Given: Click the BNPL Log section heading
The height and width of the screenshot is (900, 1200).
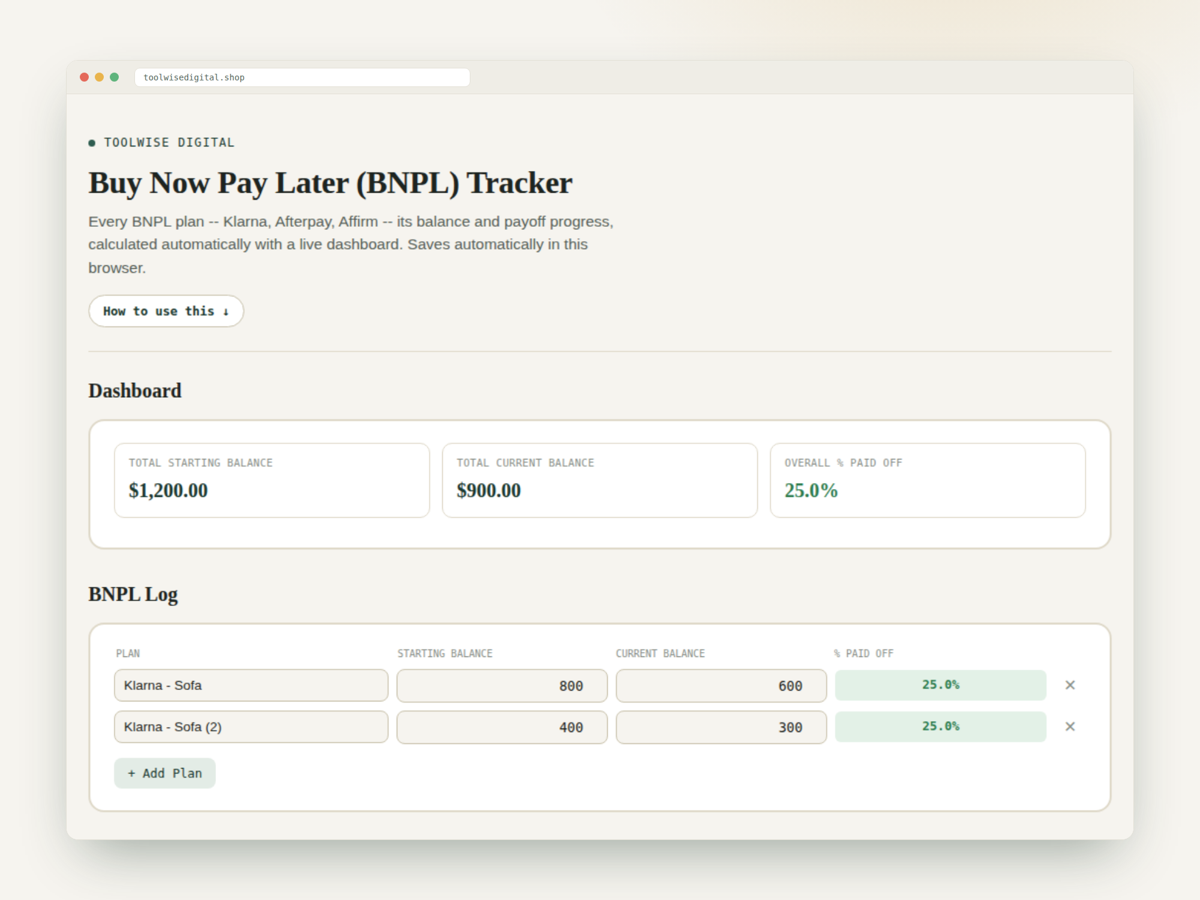Looking at the screenshot, I should (x=133, y=594).
